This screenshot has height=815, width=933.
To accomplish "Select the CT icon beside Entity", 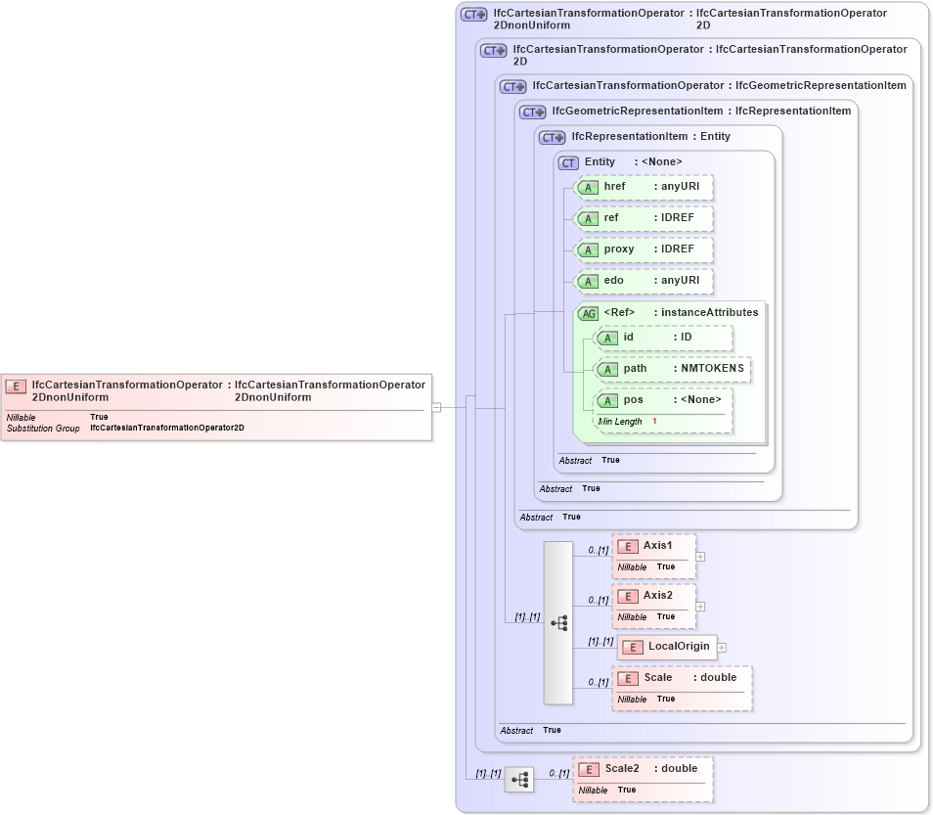I will 567,161.
